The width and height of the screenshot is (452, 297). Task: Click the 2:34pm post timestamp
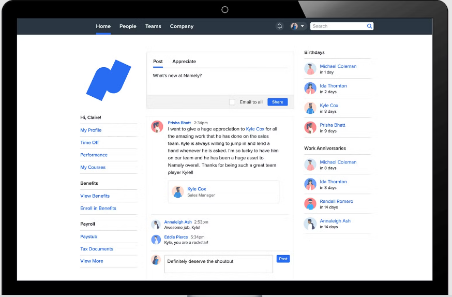click(x=201, y=123)
